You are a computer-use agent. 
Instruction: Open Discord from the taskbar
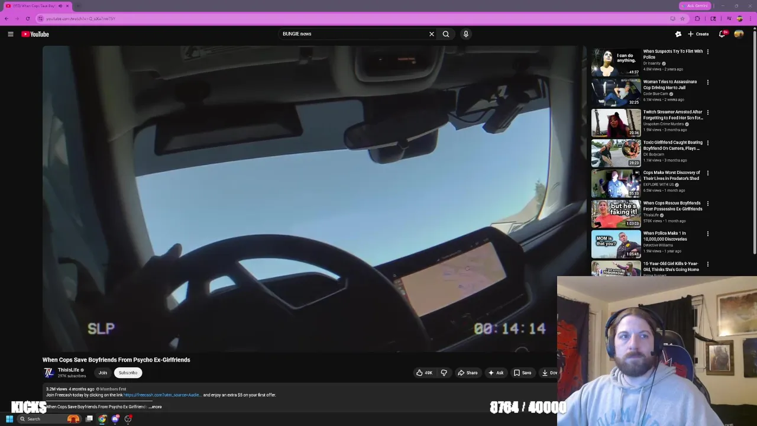click(x=115, y=419)
